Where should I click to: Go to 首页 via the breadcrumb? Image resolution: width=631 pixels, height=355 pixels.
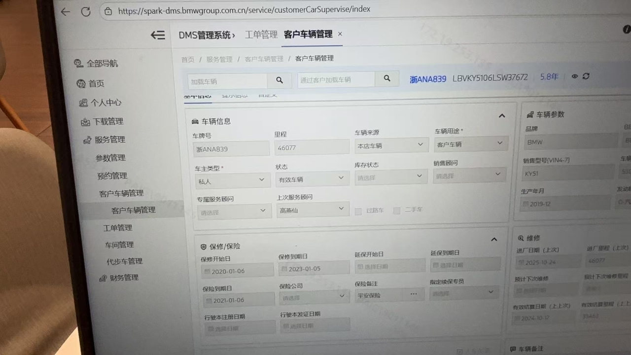pos(188,60)
